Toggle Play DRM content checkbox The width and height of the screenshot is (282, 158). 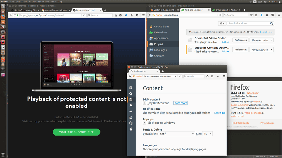pyautogui.click(x=144, y=103)
